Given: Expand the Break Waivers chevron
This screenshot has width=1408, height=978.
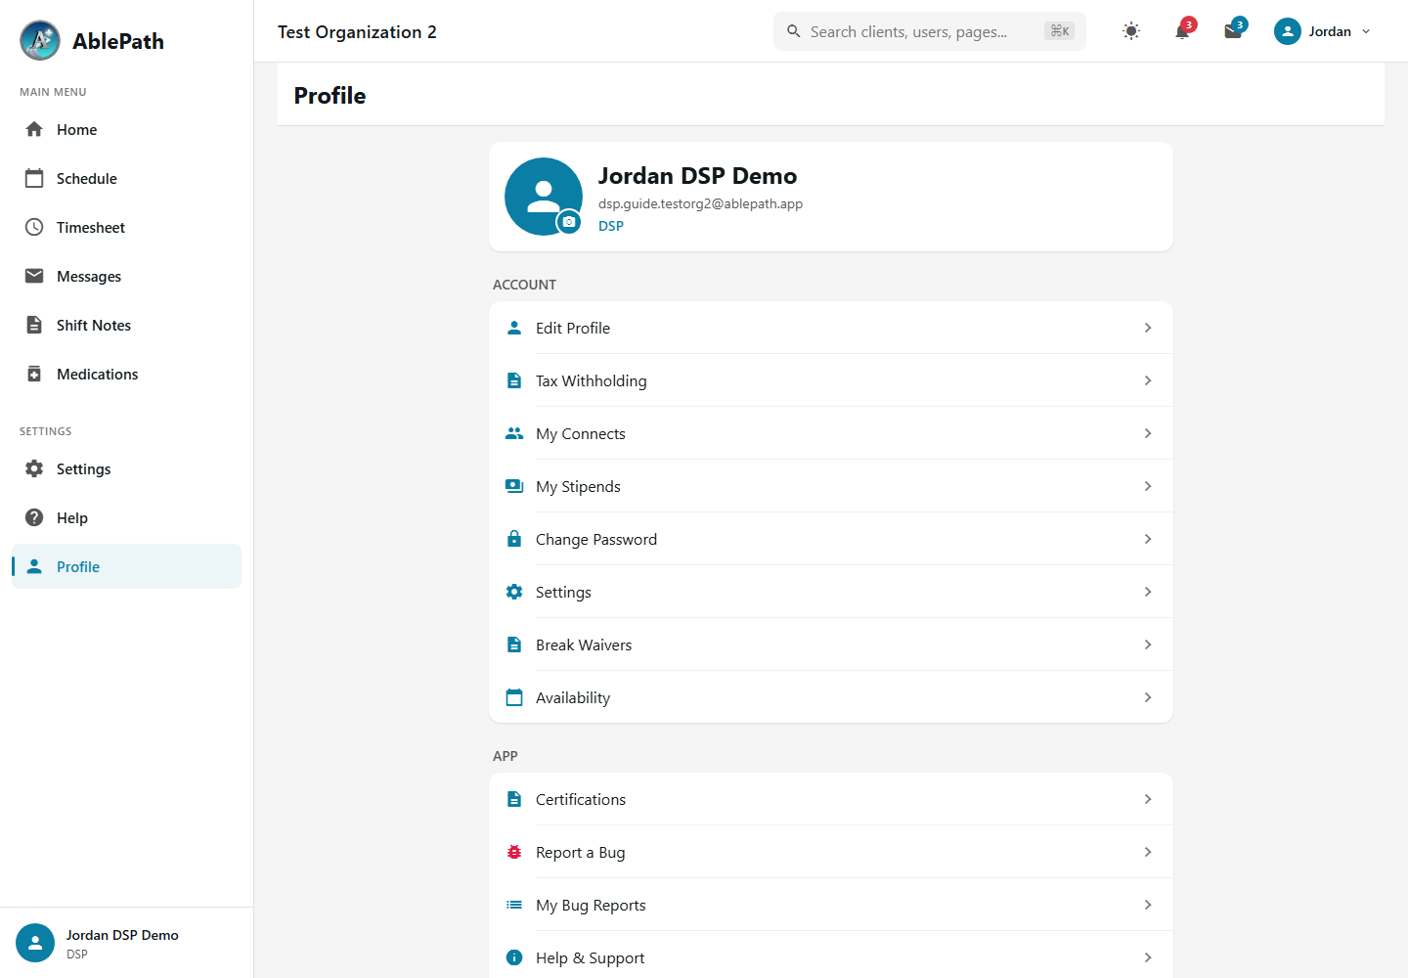Looking at the screenshot, I should point(1148,645).
